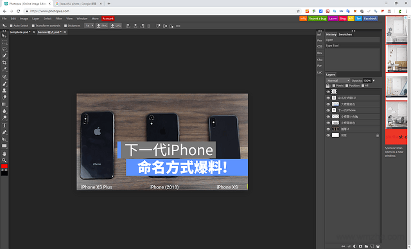Click the black background color swatch
The width and height of the screenshot is (411, 249).
pyautogui.click(x=4, y=173)
